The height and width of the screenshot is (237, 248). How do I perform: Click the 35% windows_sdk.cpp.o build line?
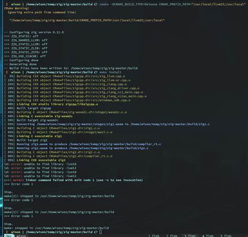pyautogui.click(x=67, y=100)
